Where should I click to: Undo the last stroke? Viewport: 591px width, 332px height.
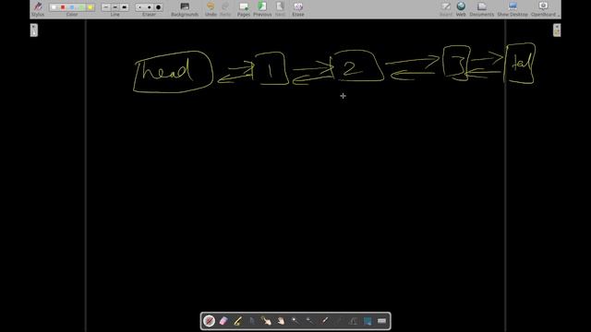click(x=211, y=8)
